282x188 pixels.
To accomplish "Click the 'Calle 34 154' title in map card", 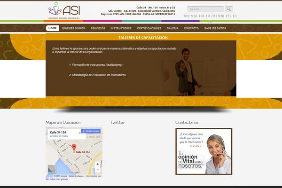I will pyautogui.click(x=58, y=132).
